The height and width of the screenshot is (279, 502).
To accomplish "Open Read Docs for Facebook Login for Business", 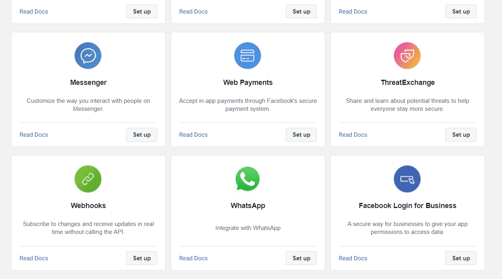I will tap(353, 258).
